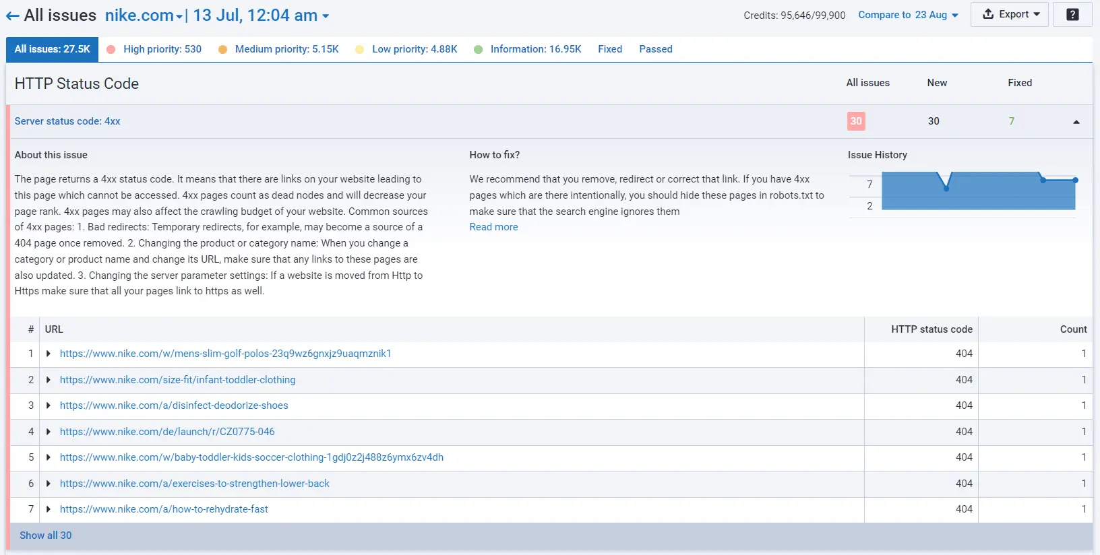1100x555 pixels.
Task: Expand row for de/launch/r/CZ0775-046 URL
Action: [x=49, y=432]
